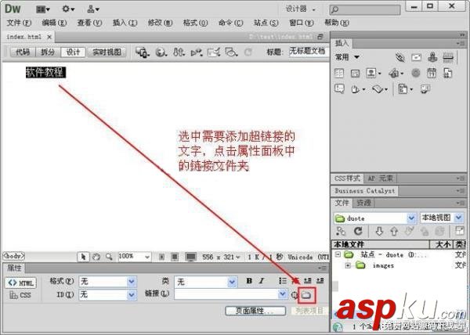Viewport: 470px width, 335px height.
Task: Open the Business Catalyst panel
Action: (x=364, y=191)
